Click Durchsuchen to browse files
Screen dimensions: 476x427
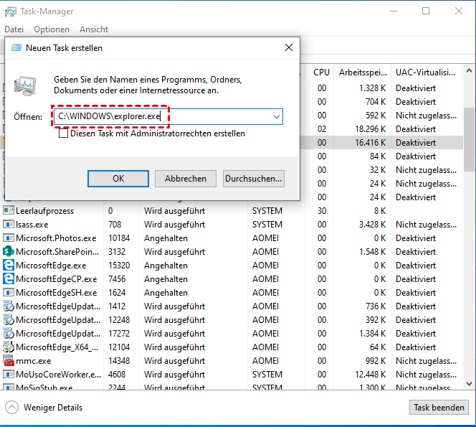pos(254,179)
